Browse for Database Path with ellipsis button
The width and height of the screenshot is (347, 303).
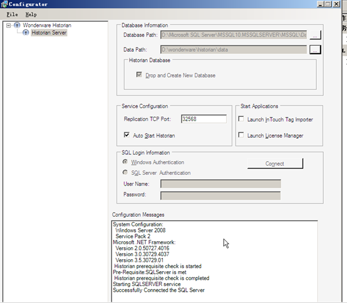tap(315, 35)
